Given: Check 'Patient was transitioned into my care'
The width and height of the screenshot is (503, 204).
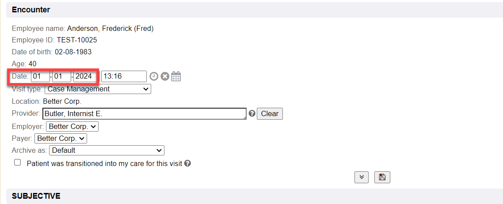Looking at the screenshot, I should [x=18, y=162].
